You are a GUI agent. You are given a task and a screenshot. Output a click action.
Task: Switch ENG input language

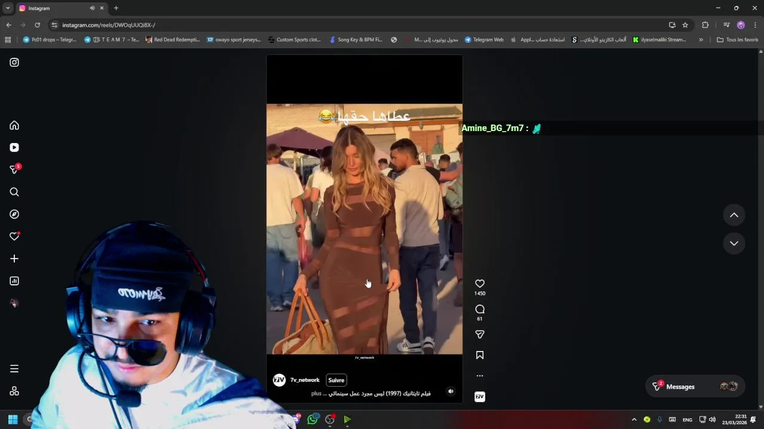point(688,419)
